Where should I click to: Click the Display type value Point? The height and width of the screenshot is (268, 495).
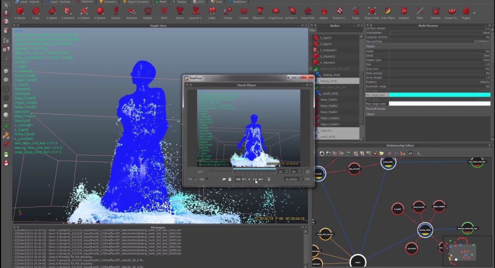(x=486, y=60)
